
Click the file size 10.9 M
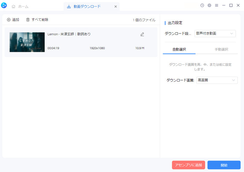point(140,48)
